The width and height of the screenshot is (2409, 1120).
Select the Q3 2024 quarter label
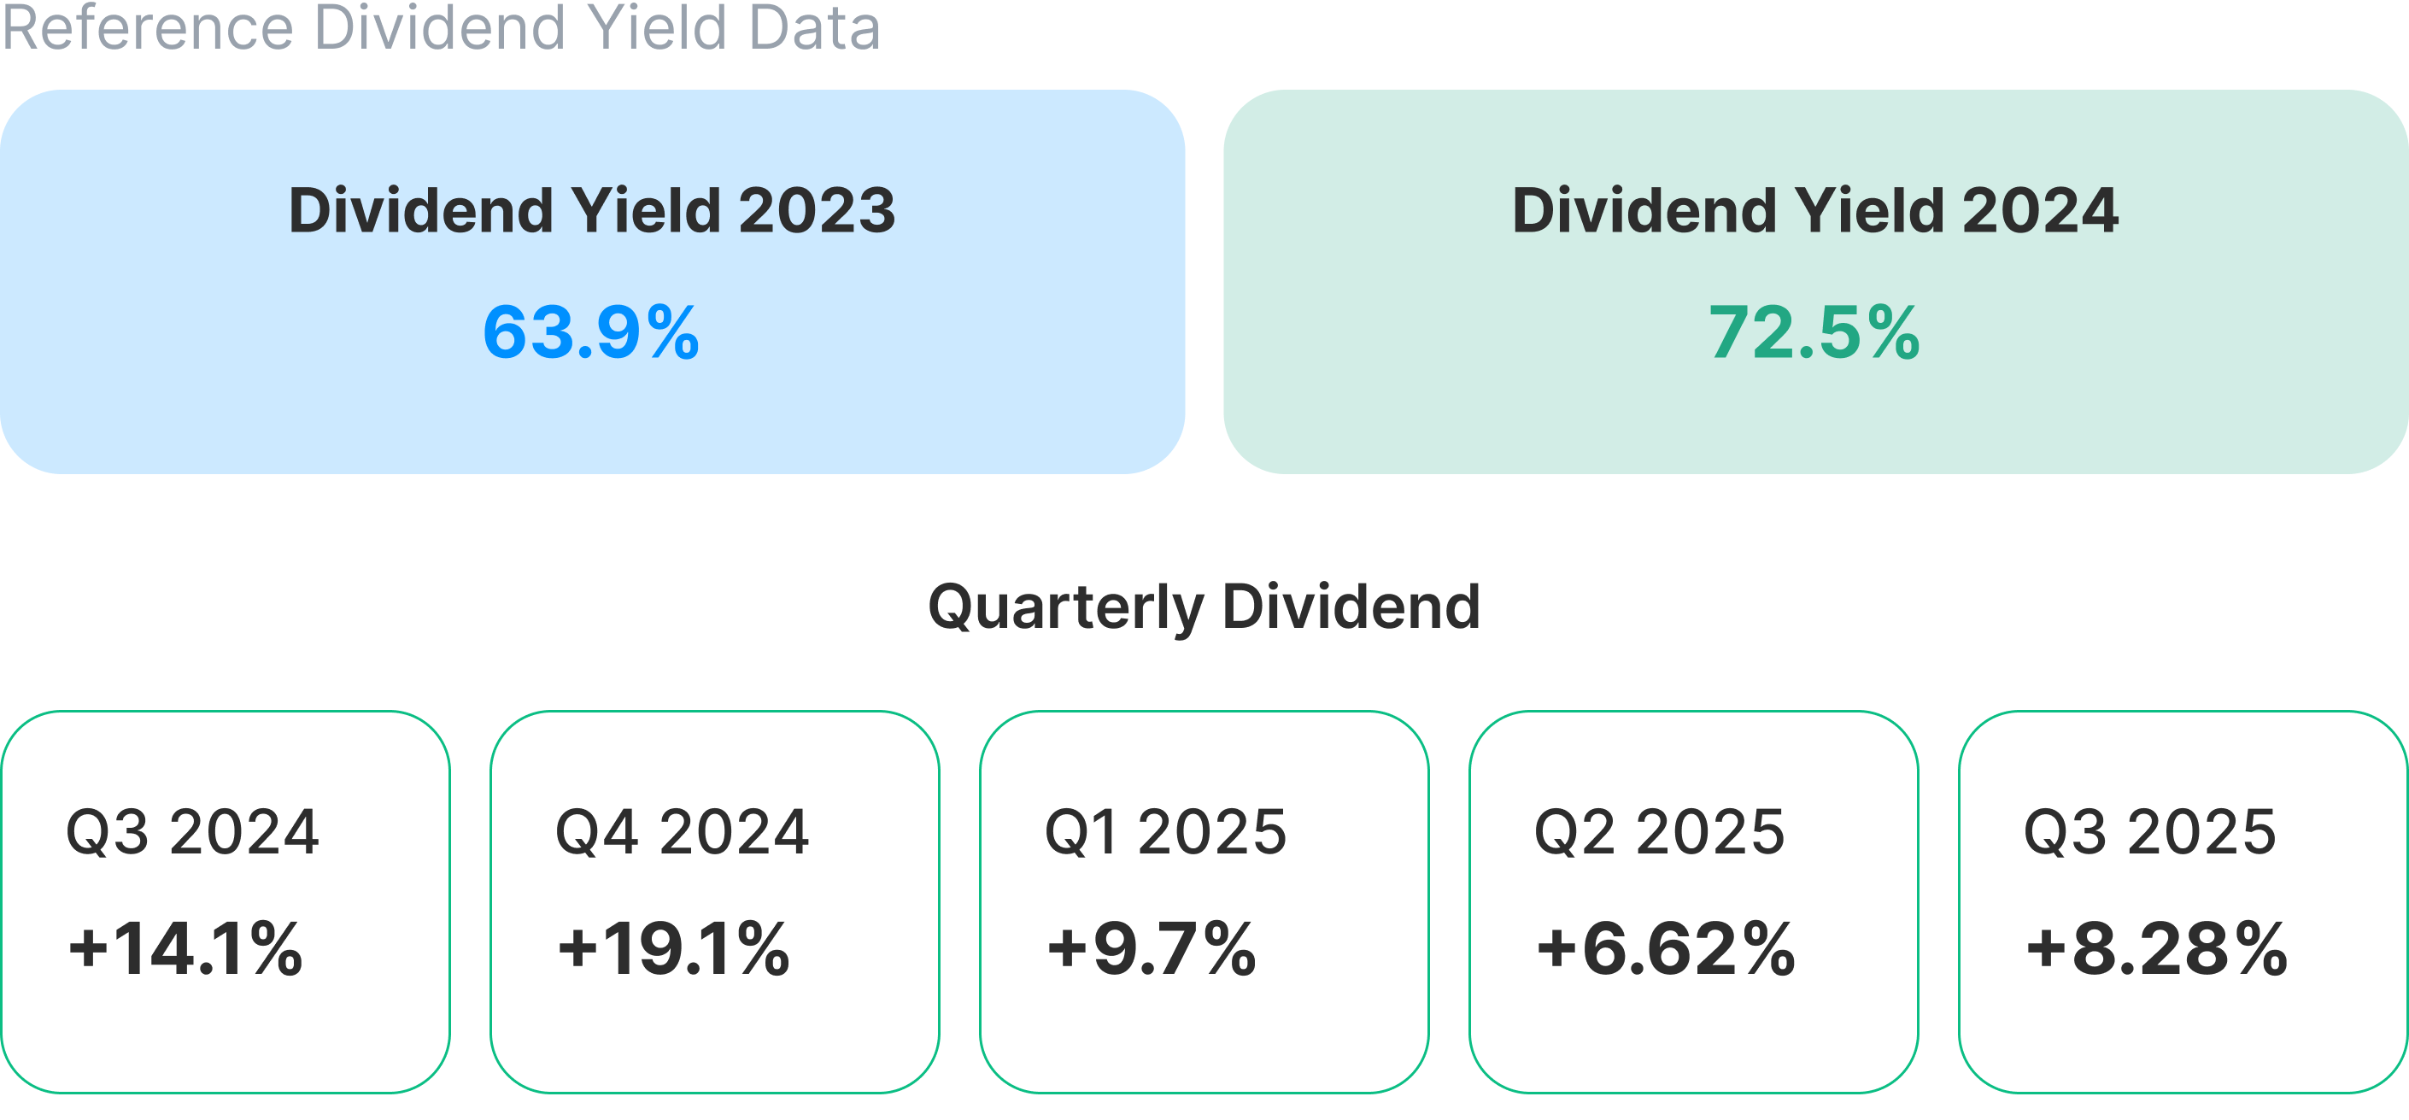point(193,831)
